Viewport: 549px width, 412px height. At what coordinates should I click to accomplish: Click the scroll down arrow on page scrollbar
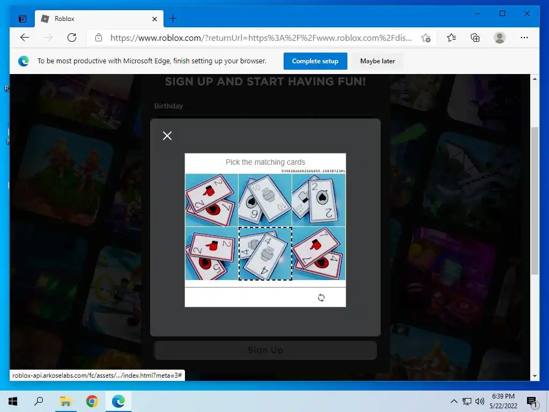535,376
